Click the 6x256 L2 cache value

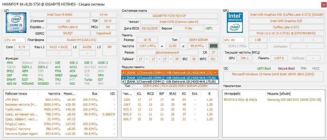click(87, 47)
